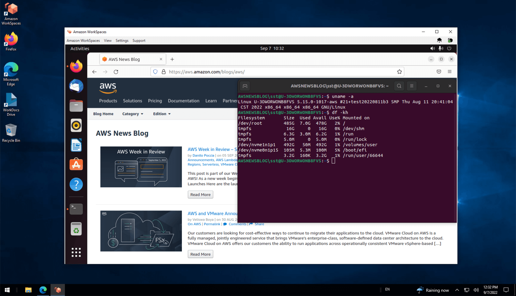Open the Show Applications grid
This screenshot has height=296, width=516.
click(x=76, y=252)
